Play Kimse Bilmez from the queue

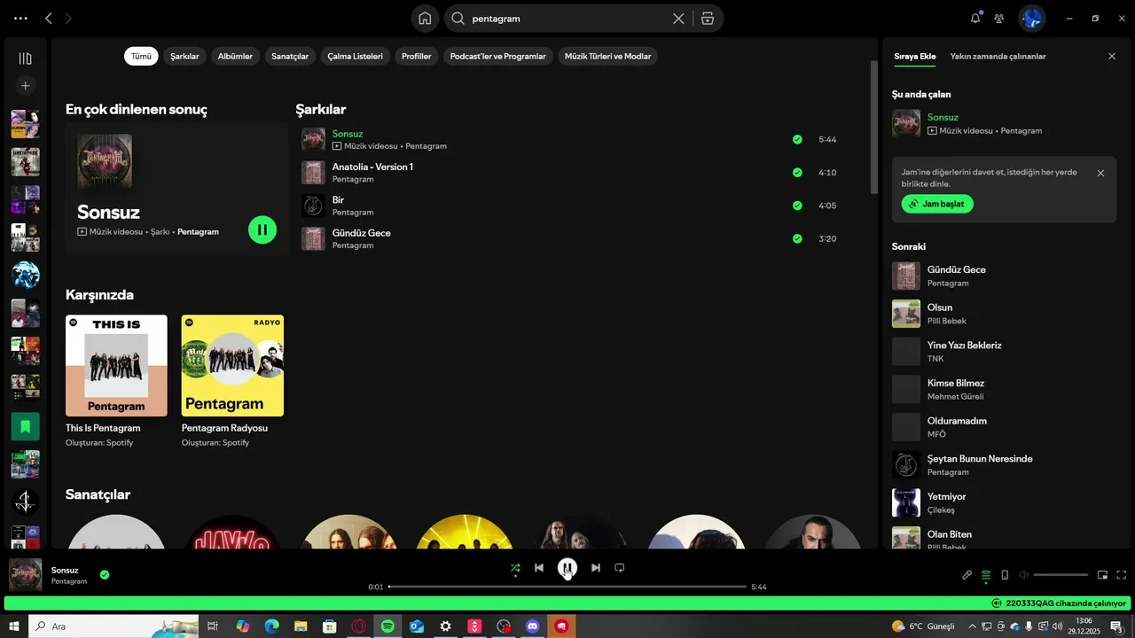click(1004, 389)
